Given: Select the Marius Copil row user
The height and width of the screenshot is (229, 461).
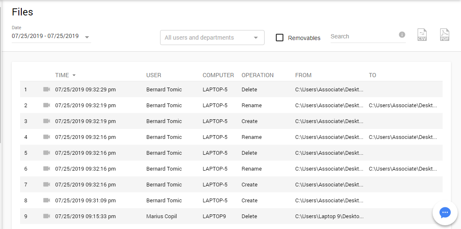Looking at the screenshot, I should pyautogui.click(x=162, y=216).
